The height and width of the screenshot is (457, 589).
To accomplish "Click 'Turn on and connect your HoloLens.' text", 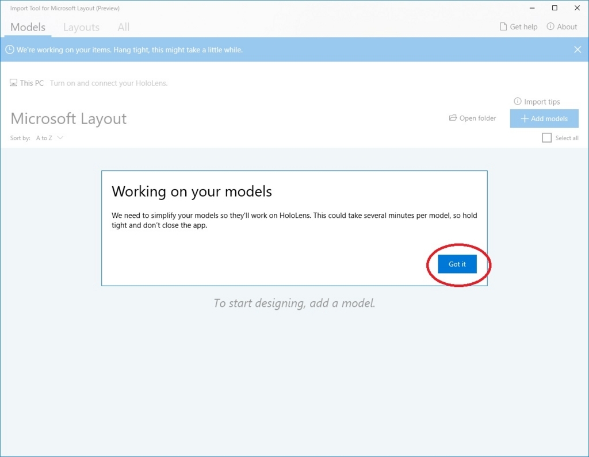I will (x=109, y=83).
